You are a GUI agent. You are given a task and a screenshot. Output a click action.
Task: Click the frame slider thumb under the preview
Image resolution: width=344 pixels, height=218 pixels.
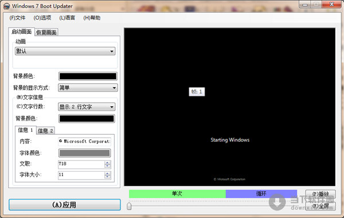tap(129, 206)
